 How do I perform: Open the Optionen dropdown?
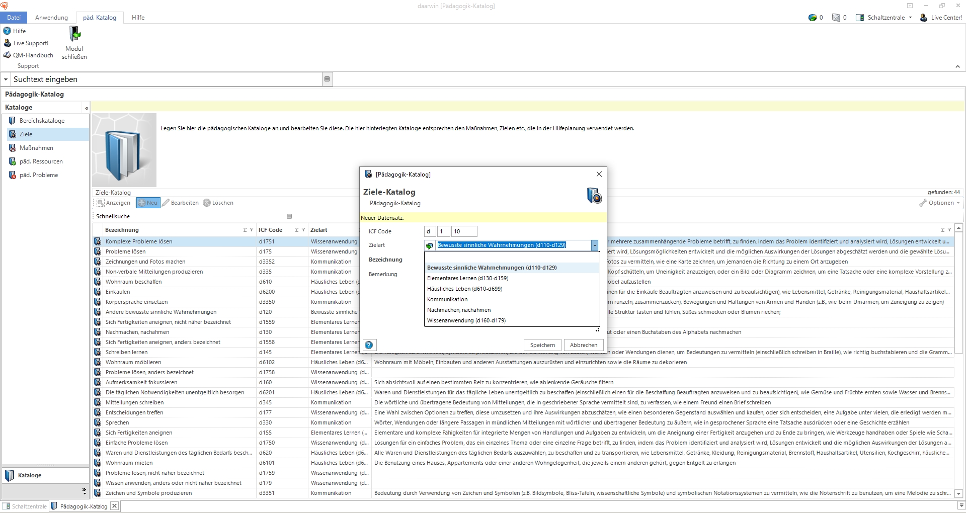click(940, 203)
